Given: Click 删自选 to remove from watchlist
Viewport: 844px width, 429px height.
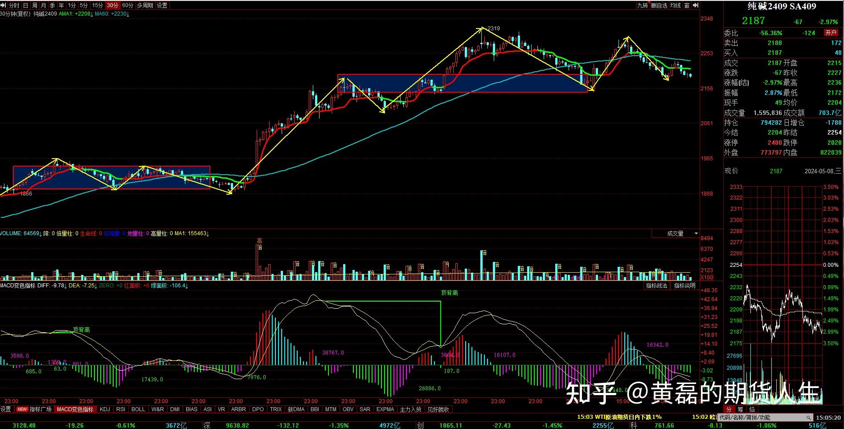Looking at the screenshot, I should tap(659, 5).
